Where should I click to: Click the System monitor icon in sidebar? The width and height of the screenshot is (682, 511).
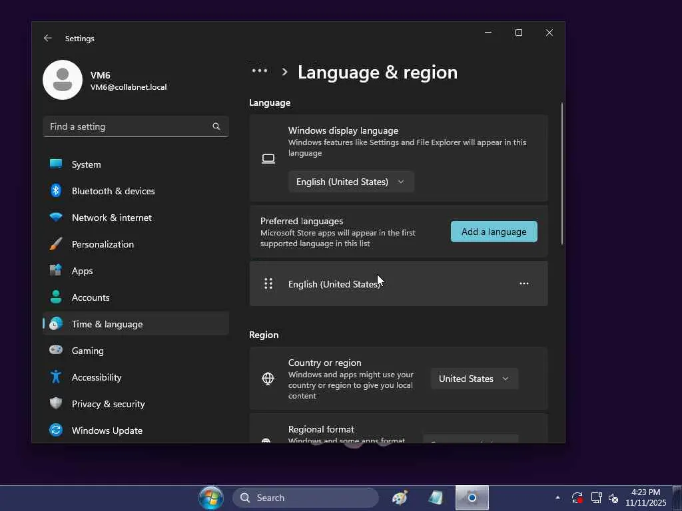pos(56,164)
